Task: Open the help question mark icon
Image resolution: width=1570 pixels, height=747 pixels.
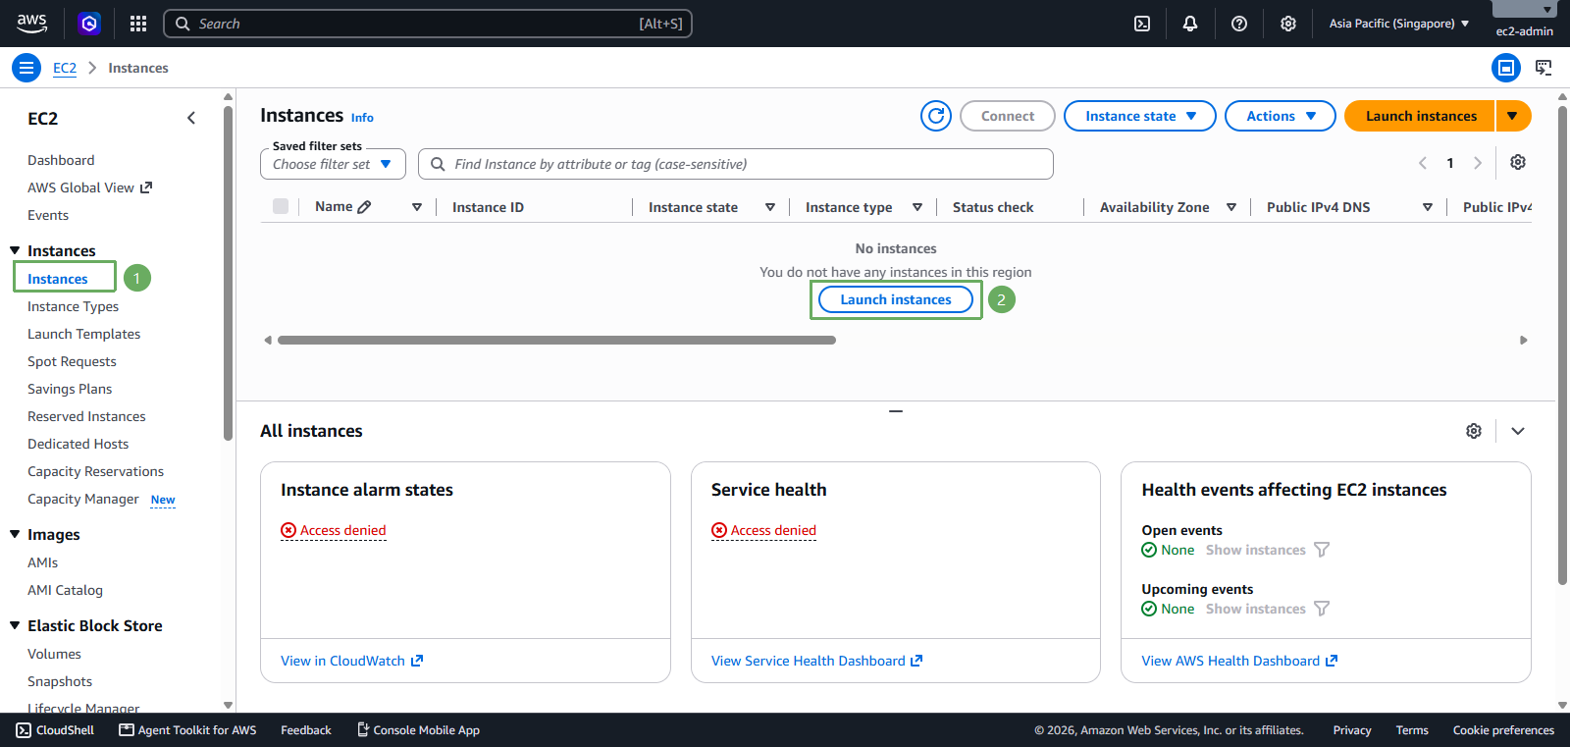Action: point(1239,24)
